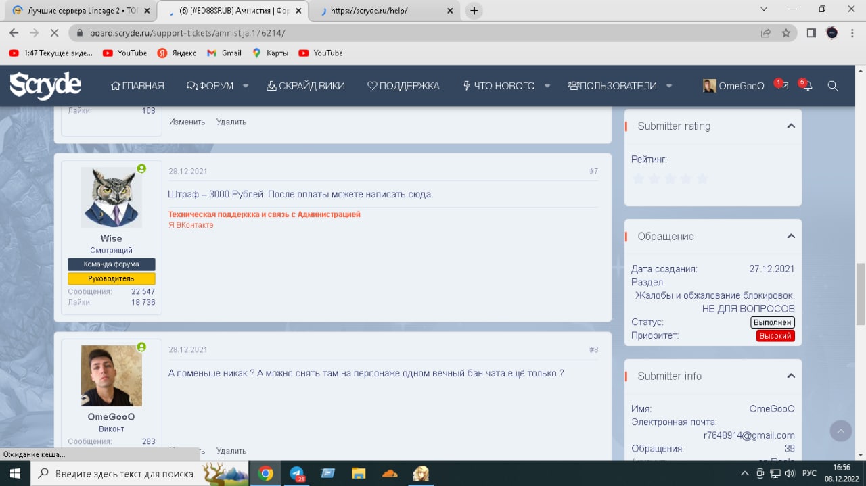The image size is (866, 486).
Task: Bookmark this page with the star icon
Action: click(785, 32)
